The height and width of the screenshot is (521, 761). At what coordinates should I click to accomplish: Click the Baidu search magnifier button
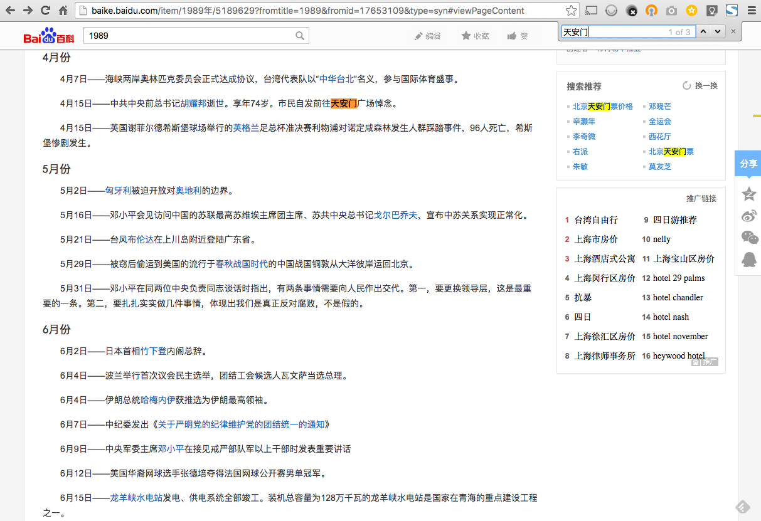pyautogui.click(x=299, y=36)
